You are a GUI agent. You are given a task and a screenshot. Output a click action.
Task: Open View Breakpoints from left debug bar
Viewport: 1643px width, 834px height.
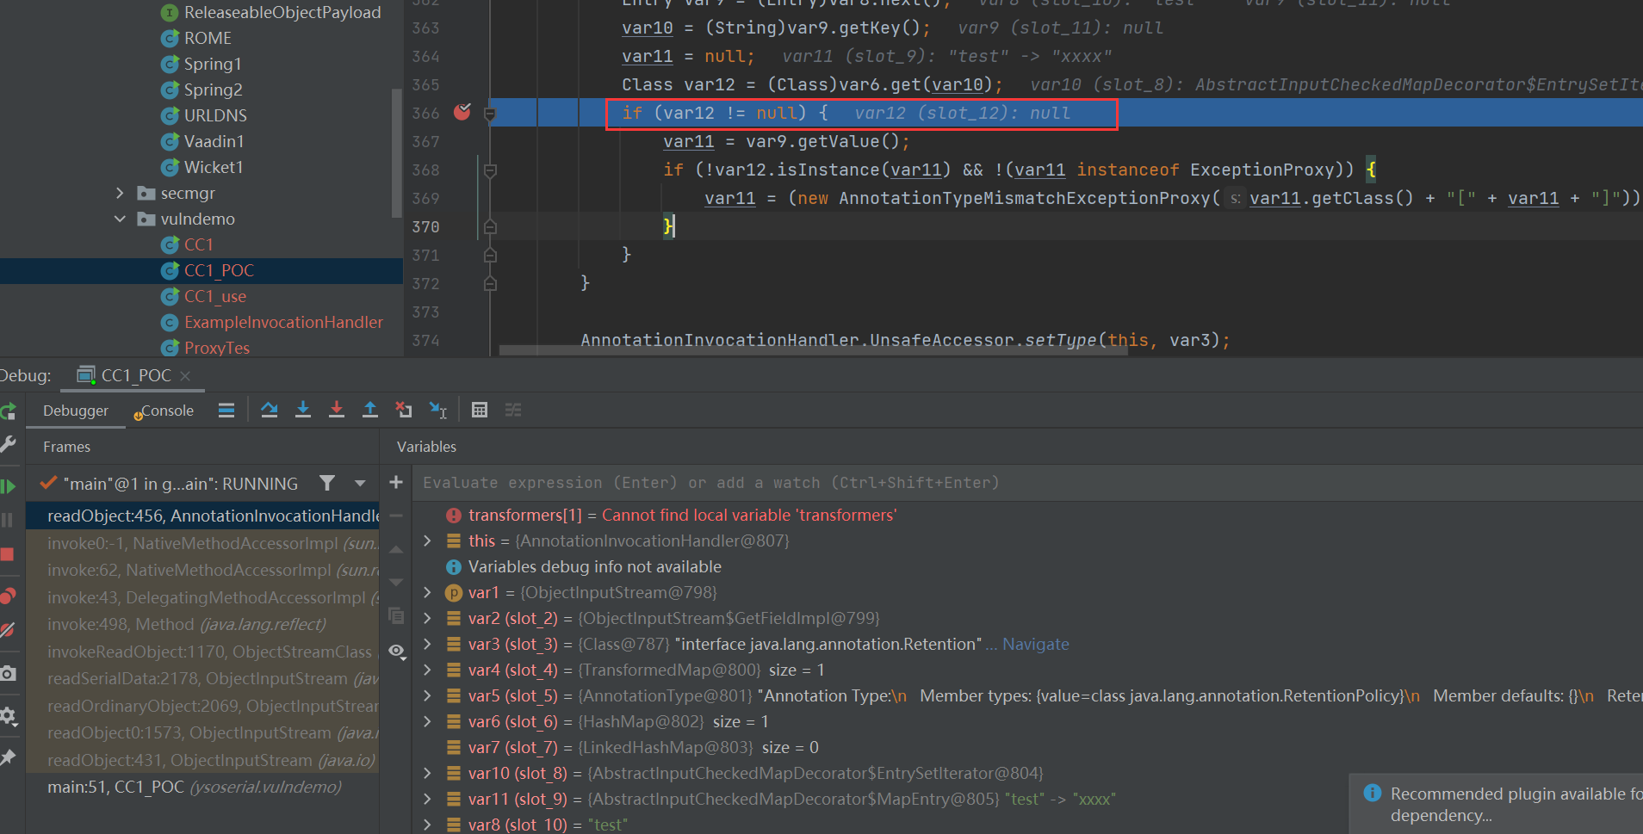[8, 596]
